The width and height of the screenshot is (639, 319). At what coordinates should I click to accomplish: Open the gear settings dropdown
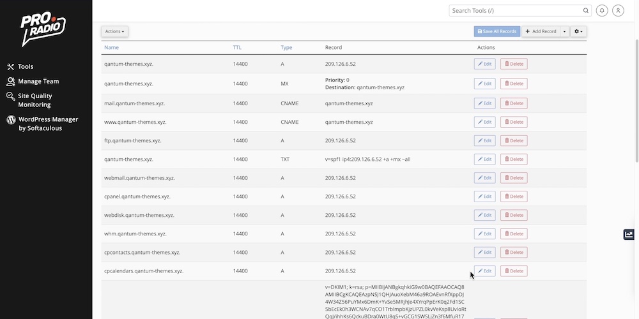pos(578,31)
